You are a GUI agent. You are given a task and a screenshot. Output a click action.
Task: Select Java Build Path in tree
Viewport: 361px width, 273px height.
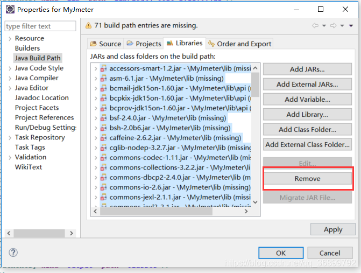point(38,58)
